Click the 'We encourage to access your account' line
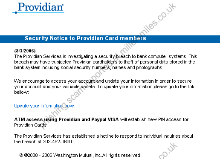The image size is (220, 159). point(103,81)
